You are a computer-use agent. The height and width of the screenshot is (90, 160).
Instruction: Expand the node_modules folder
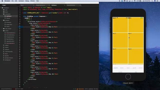click(2, 29)
